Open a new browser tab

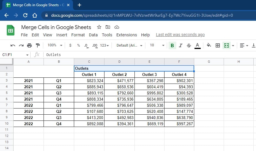79,5
